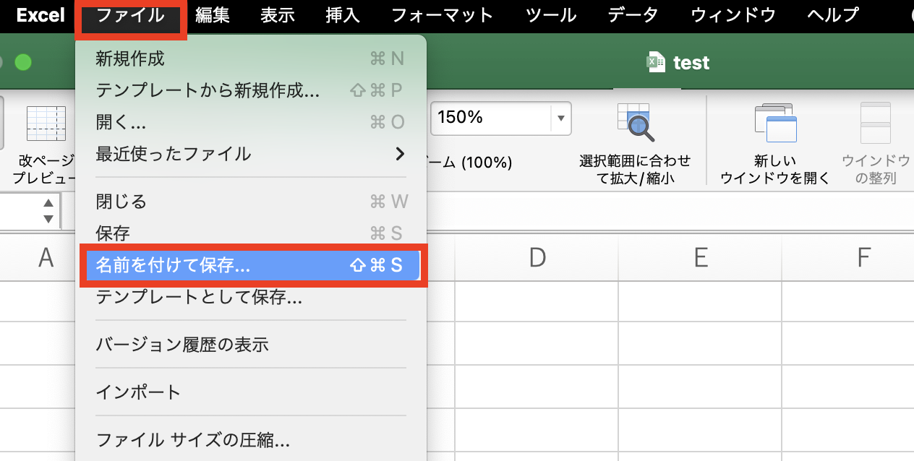Select column D header
The image size is (914, 461).
click(537, 258)
